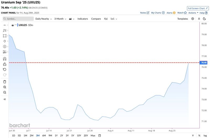Expand the crosshair tool submenu arrow

[x=8, y=25]
